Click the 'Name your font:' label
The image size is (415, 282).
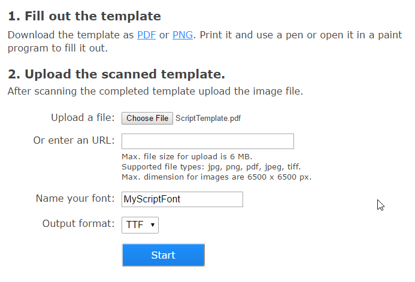click(x=75, y=199)
